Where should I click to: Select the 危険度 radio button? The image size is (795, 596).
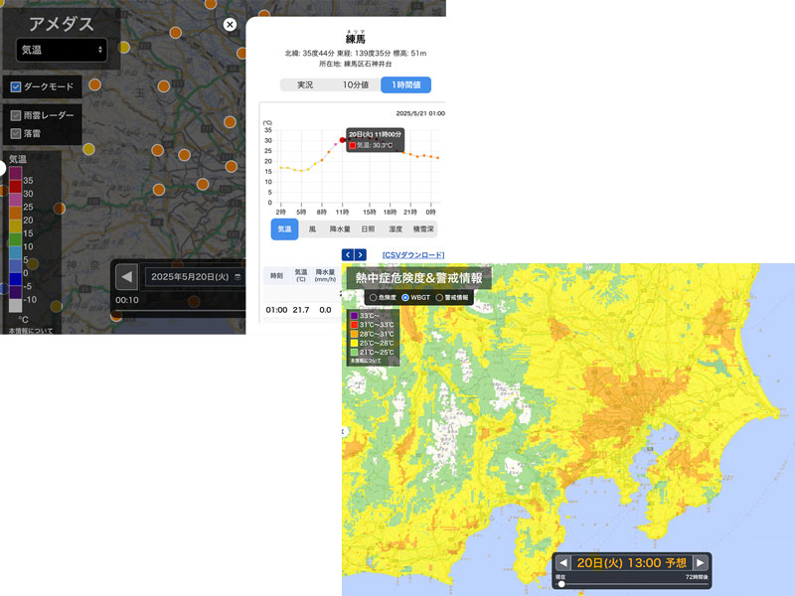coord(373,297)
